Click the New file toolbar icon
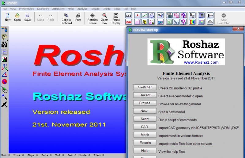245x158 pixels. click(x=8, y=17)
